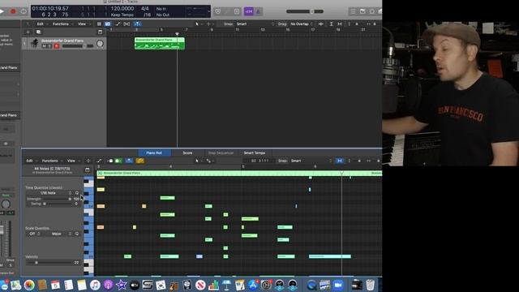This screenshot has width=519, height=292.
Task: Mute the Bosendorfer Grand Piano track
Action: pyautogui.click(x=44, y=46)
